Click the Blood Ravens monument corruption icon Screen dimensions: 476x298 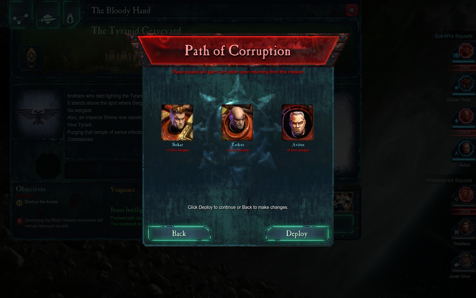pyautogui.click(x=20, y=221)
